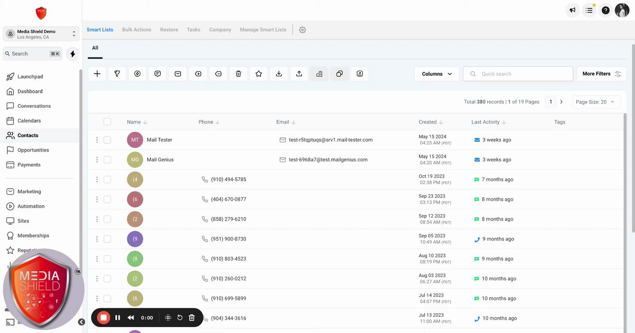Viewport: 635px width, 333px height.
Task: Click the dotted grid icon on recorder bar
Action: [x=168, y=318]
